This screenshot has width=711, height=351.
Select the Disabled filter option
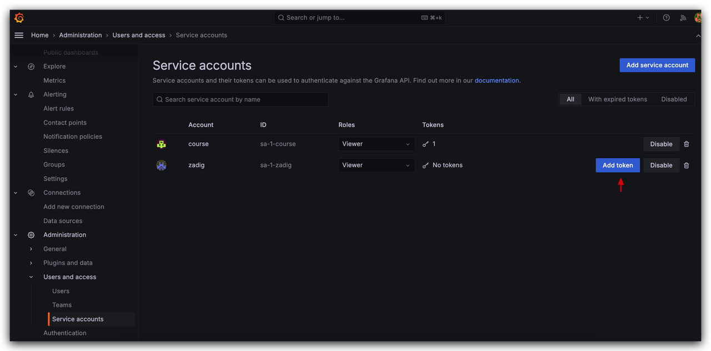(x=674, y=99)
